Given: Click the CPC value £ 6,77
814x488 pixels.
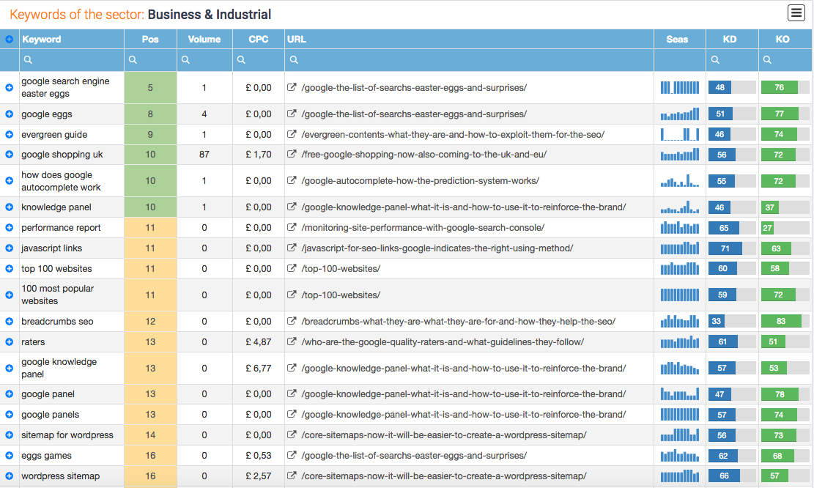Looking at the screenshot, I should tap(259, 368).
